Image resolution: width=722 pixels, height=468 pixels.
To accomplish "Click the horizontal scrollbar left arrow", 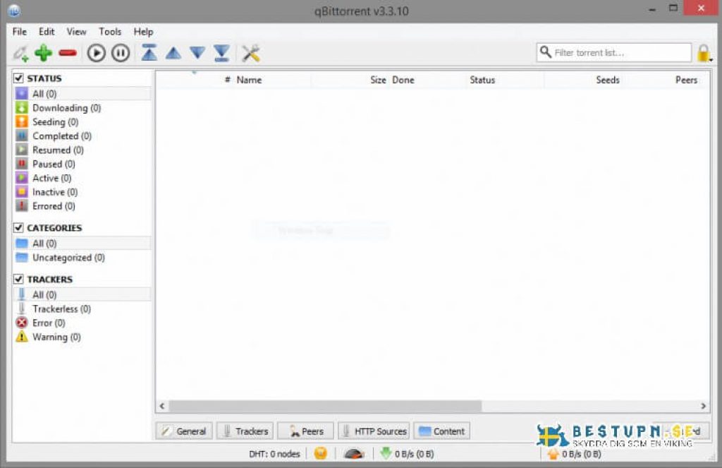I will click(162, 406).
